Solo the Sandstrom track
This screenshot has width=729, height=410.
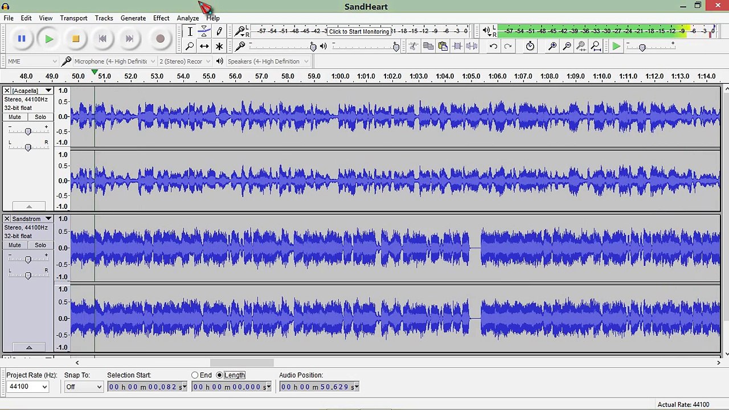pos(40,245)
